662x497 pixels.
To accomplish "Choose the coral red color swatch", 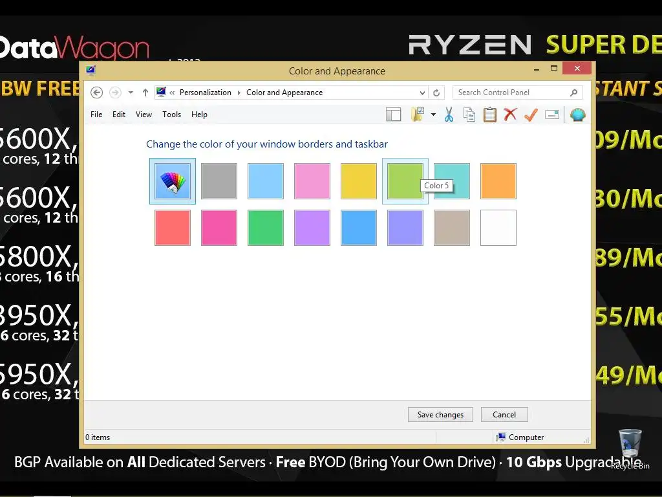I will [172, 227].
